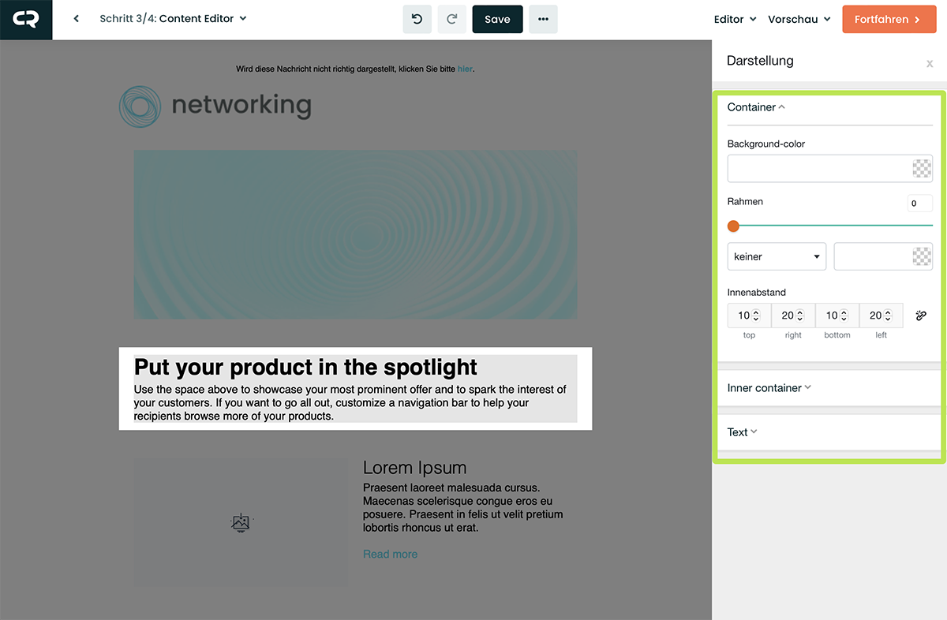The image size is (947, 620).
Task: Click the placeholder image icon
Action: click(x=241, y=522)
